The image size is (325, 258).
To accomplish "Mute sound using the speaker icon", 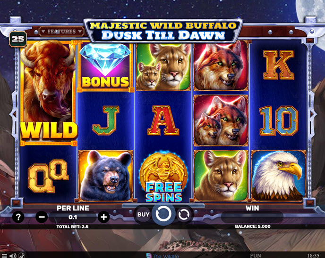I will (x=13, y=256).
